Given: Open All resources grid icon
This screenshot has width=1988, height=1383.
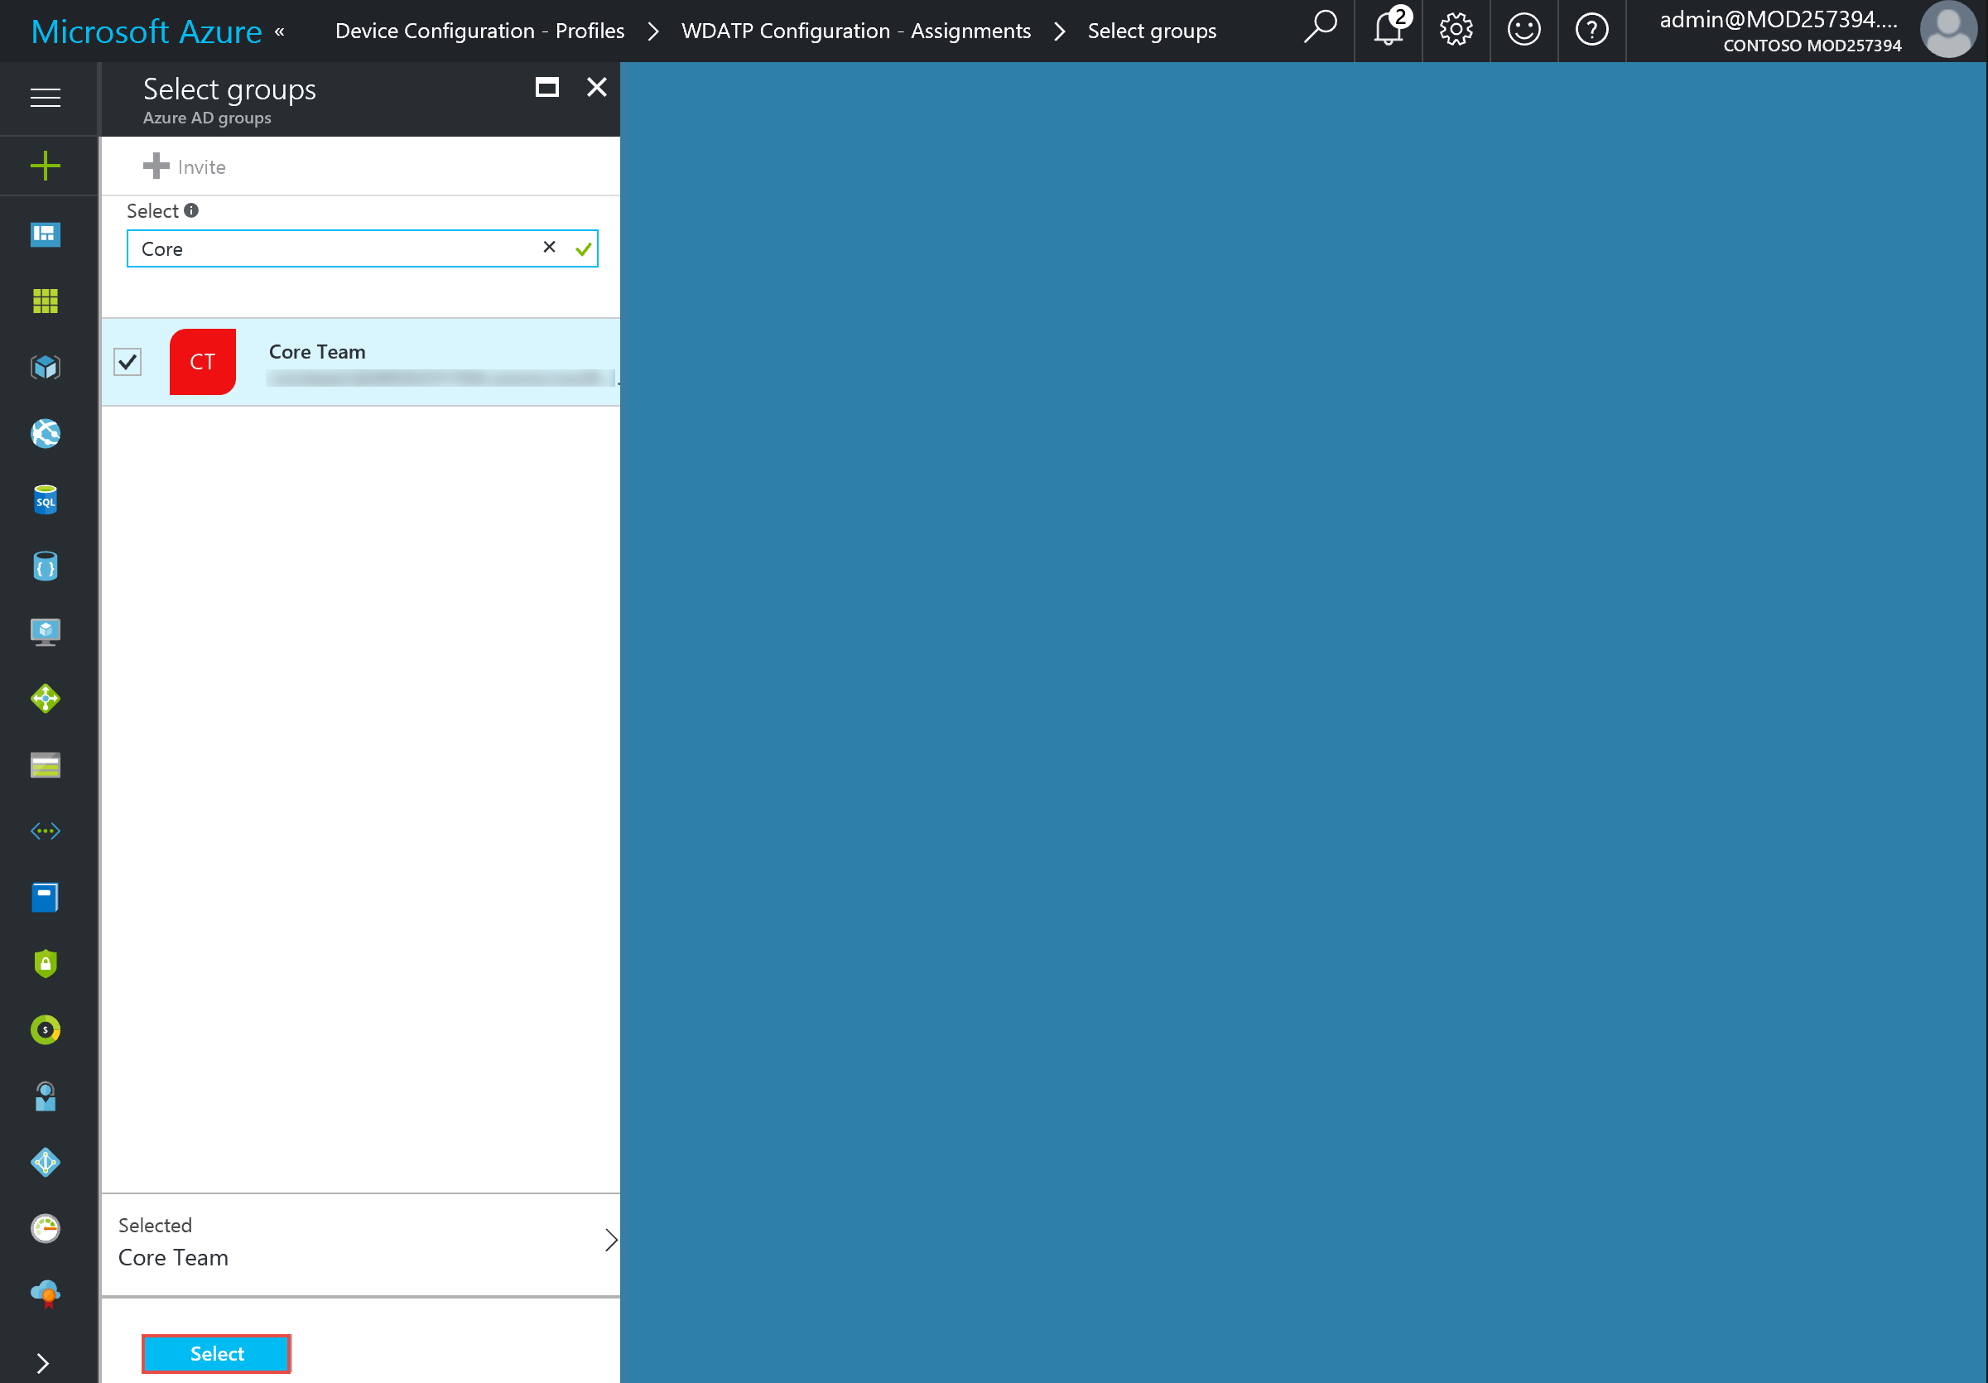Looking at the screenshot, I should [x=45, y=301].
